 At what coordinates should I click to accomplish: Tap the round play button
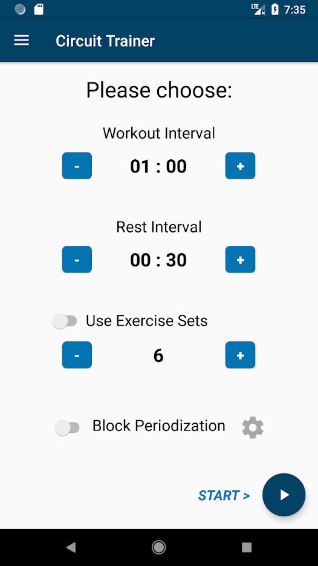click(284, 495)
